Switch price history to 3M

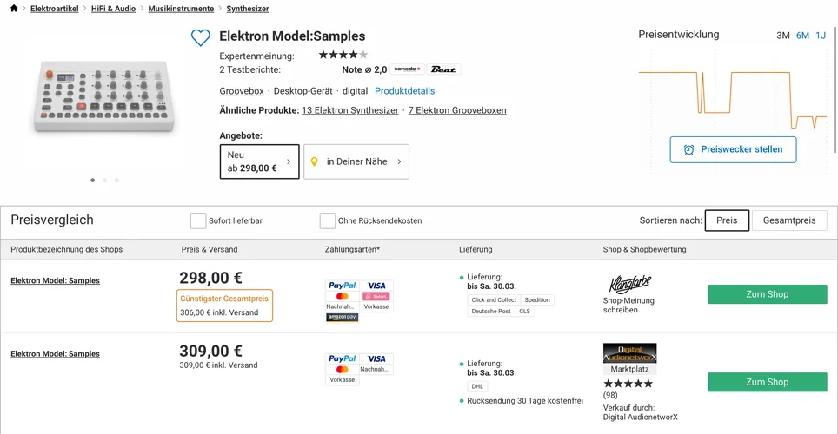pyautogui.click(x=782, y=36)
